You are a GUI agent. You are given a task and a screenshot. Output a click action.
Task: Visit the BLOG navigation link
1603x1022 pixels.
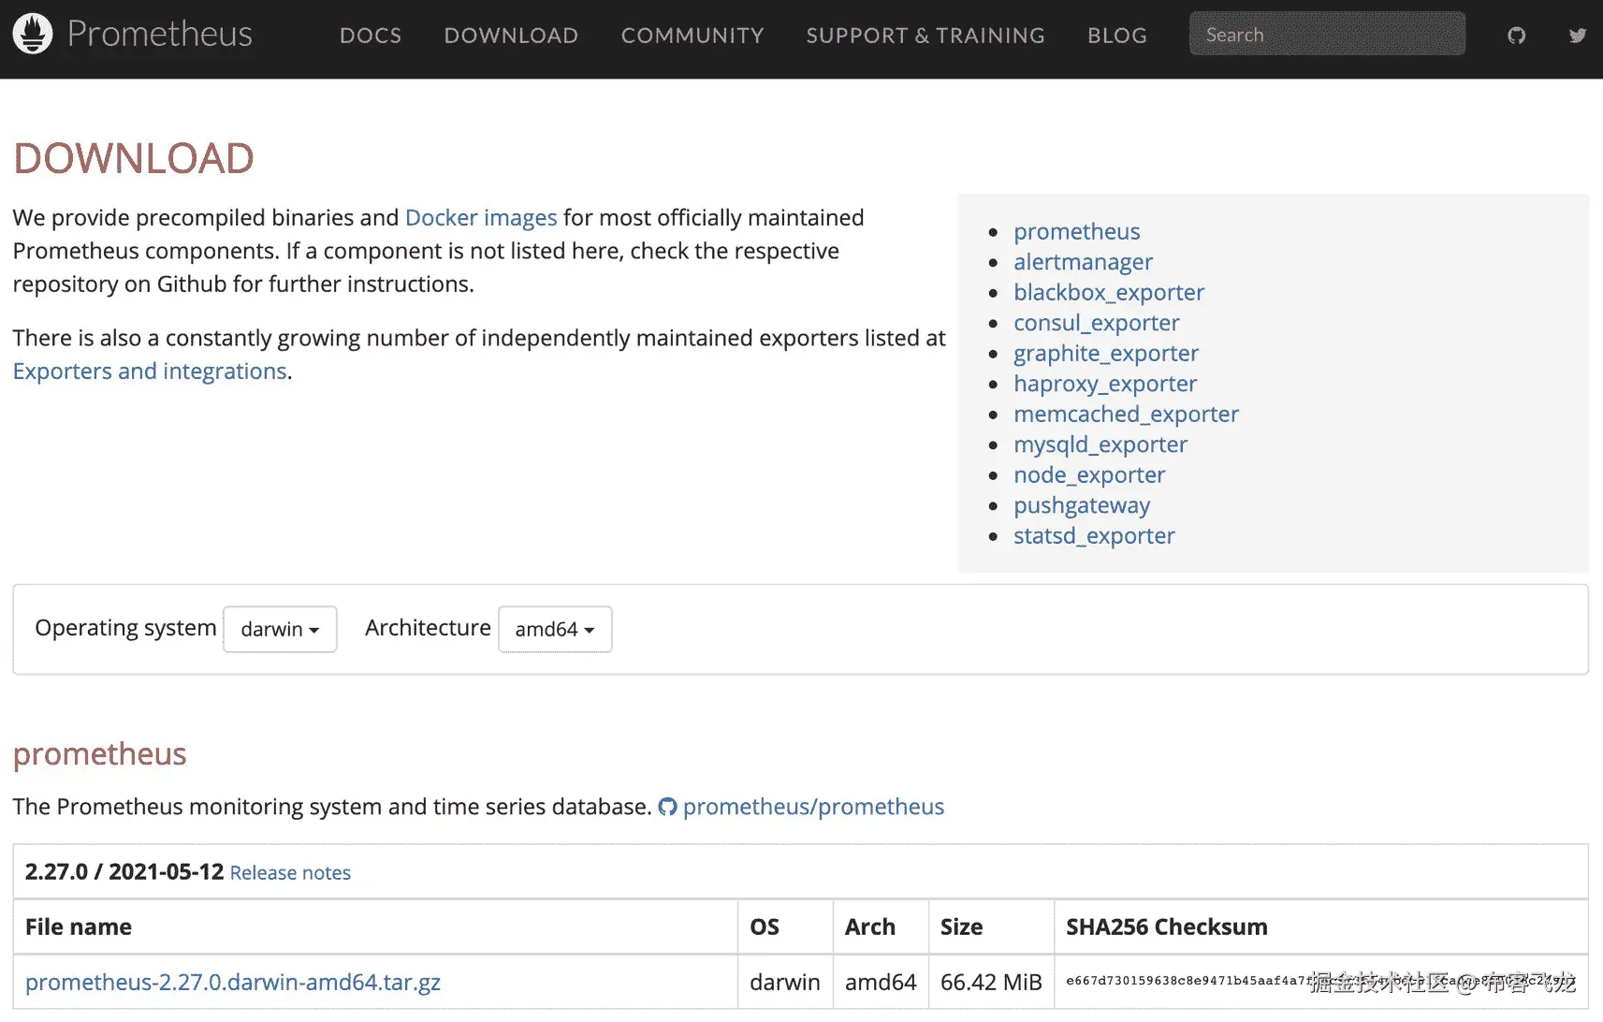(1117, 36)
